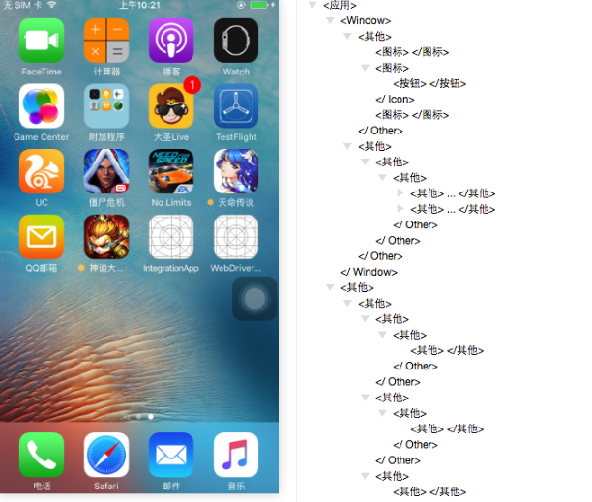This screenshot has height=502, width=592.
Task: Tap the Watch app icon
Action: click(x=236, y=41)
